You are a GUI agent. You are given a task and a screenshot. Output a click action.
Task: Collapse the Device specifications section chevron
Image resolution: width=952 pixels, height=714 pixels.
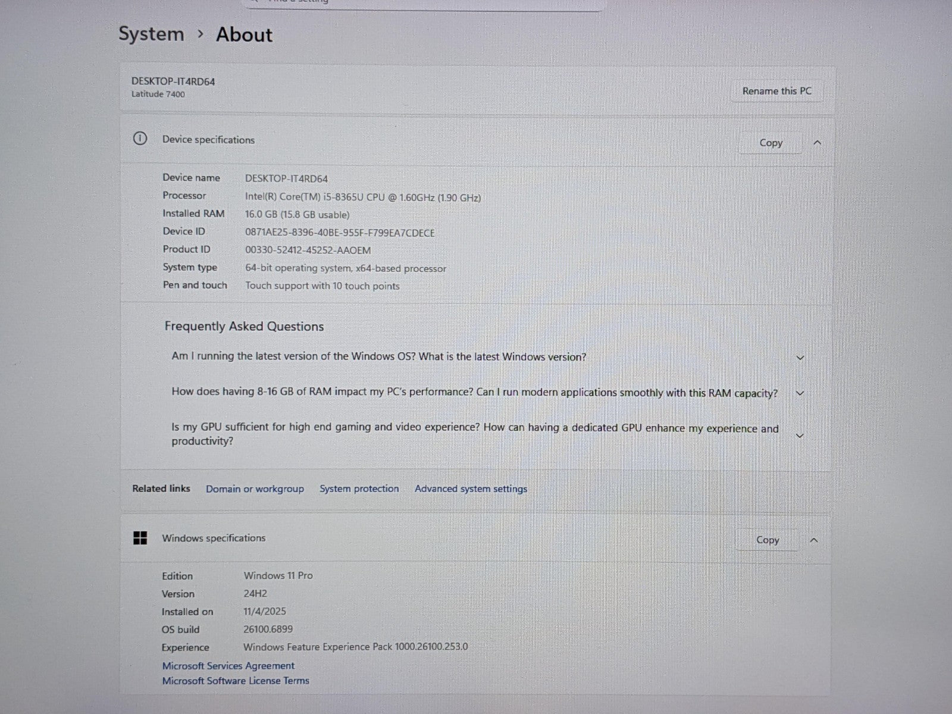click(817, 143)
